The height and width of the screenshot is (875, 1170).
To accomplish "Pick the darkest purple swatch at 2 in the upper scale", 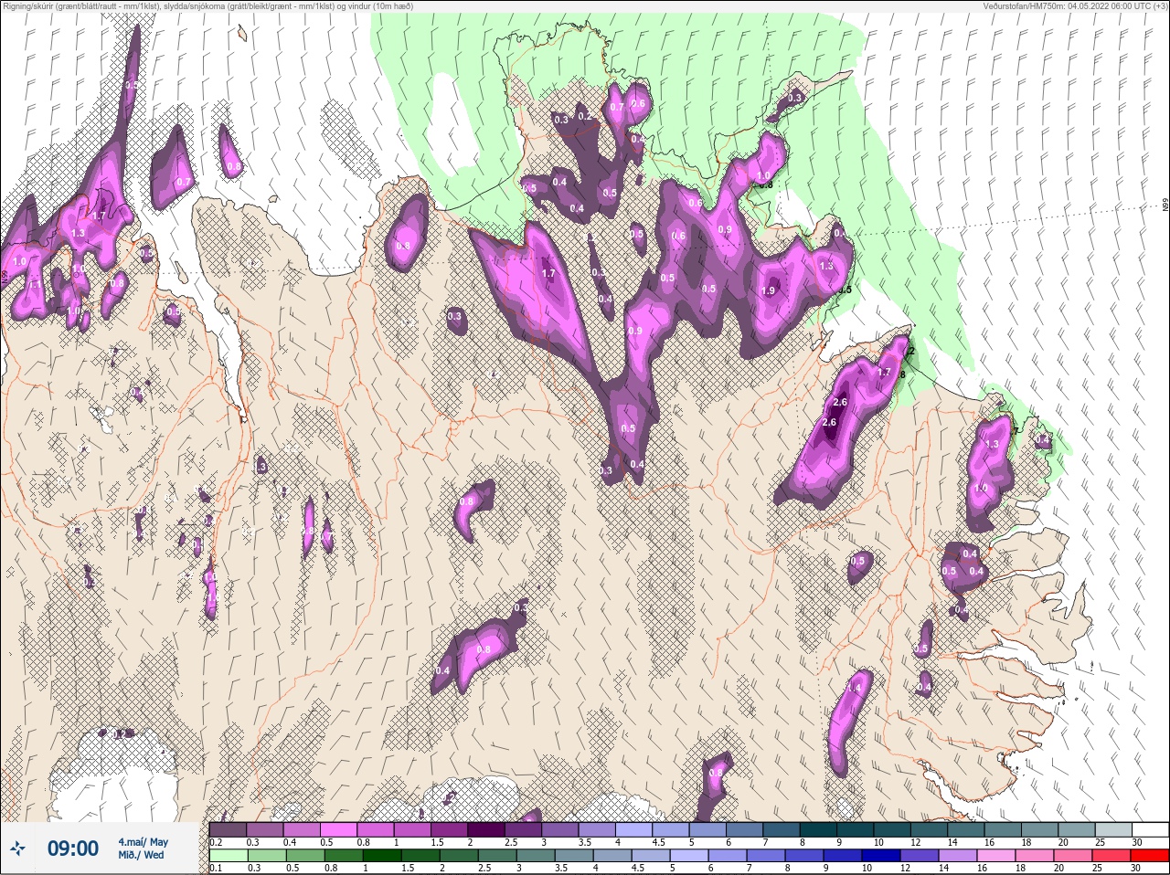I will point(487,829).
